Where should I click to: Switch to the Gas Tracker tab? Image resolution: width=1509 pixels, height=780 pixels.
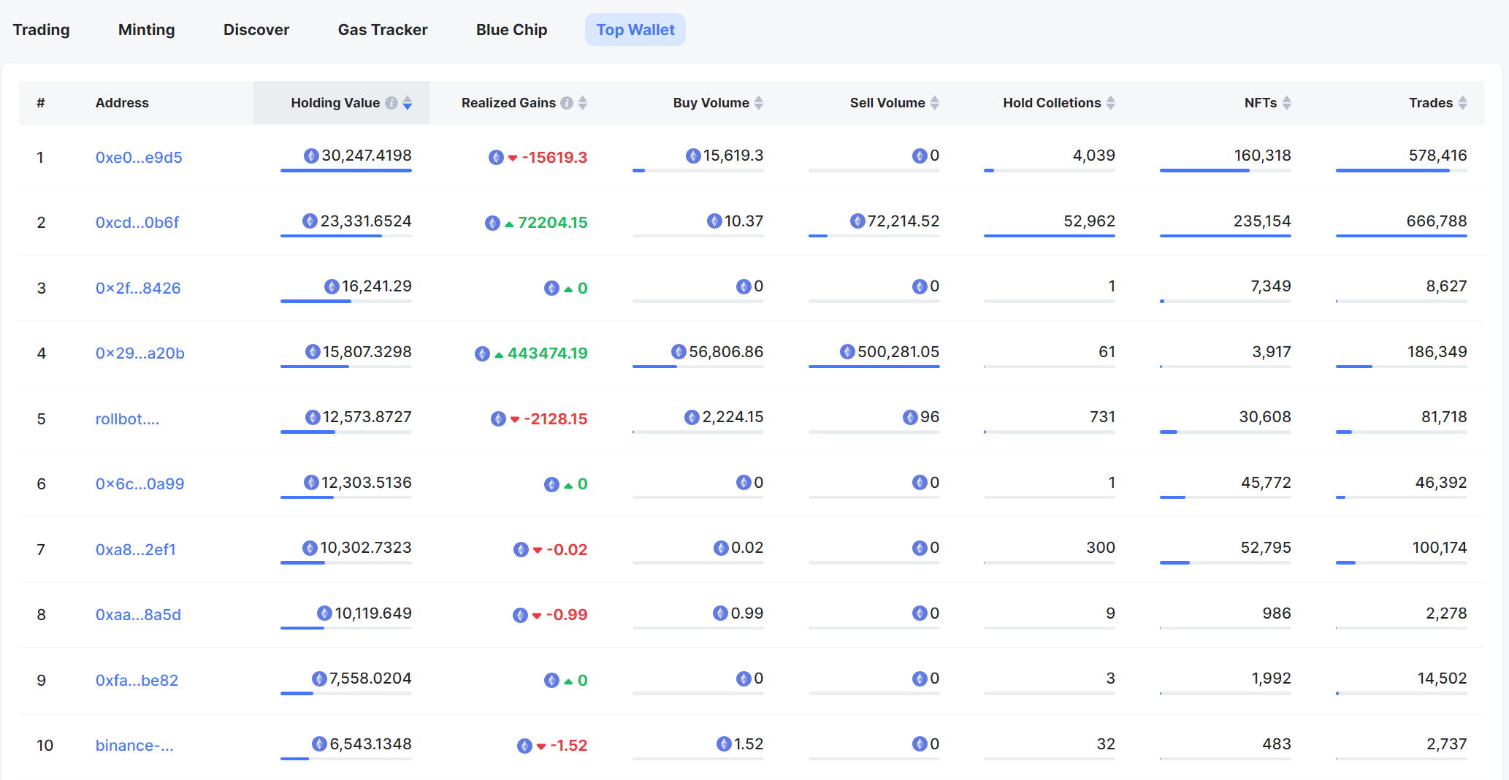click(383, 30)
